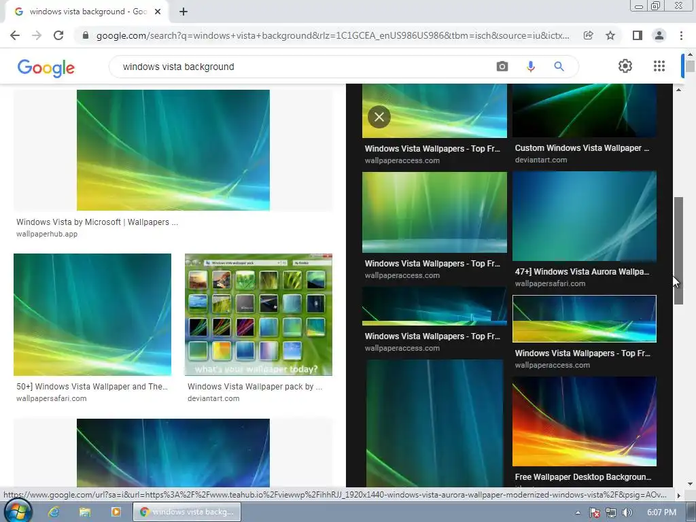
Task: Open the wallpaperhub.app source link
Action: point(47,234)
